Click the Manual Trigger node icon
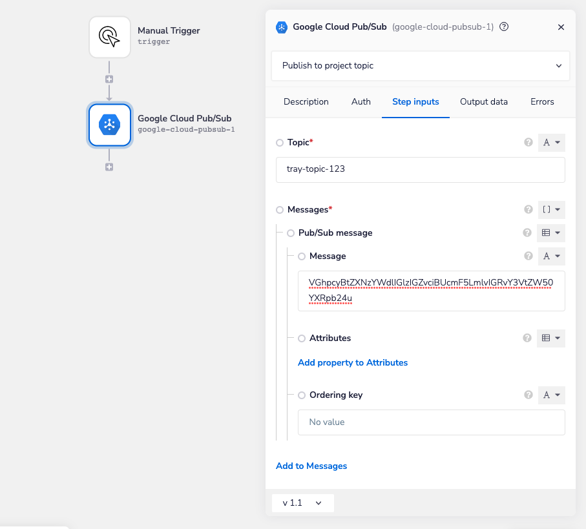This screenshot has height=529, width=586. (x=109, y=37)
